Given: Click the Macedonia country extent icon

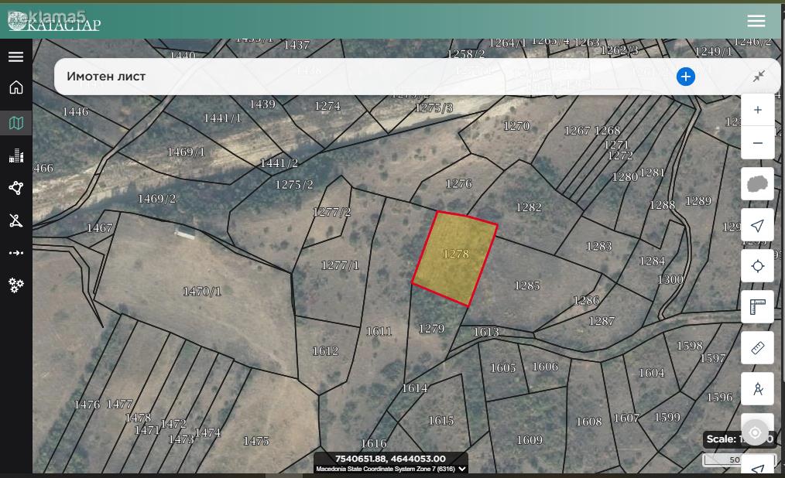Looking at the screenshot, I should pyautogui.click(x=757, y=184).
